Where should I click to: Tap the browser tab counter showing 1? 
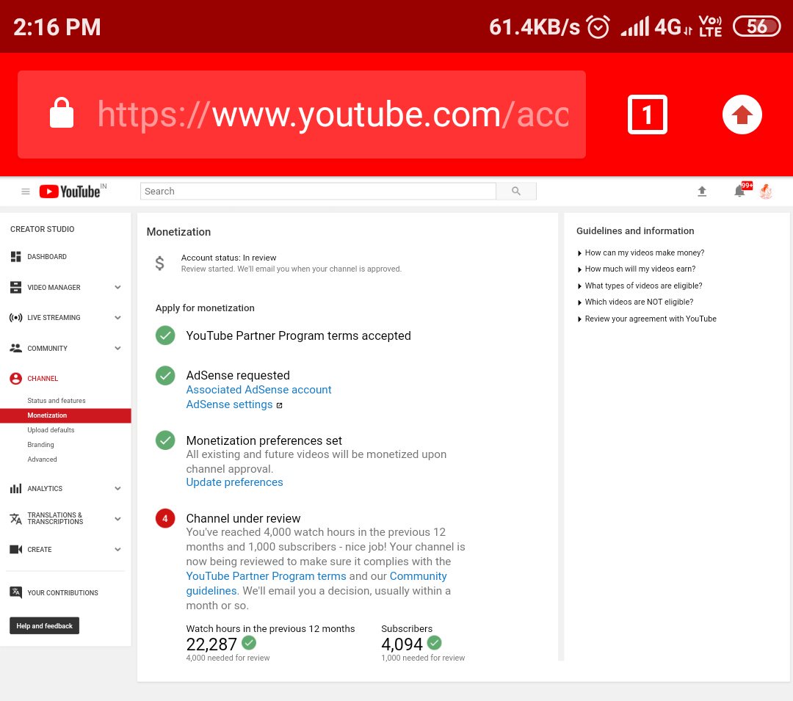click(x=648, y=115)
